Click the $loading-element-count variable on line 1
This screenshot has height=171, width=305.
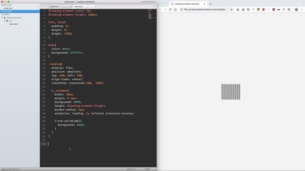(x=66, y=11)
